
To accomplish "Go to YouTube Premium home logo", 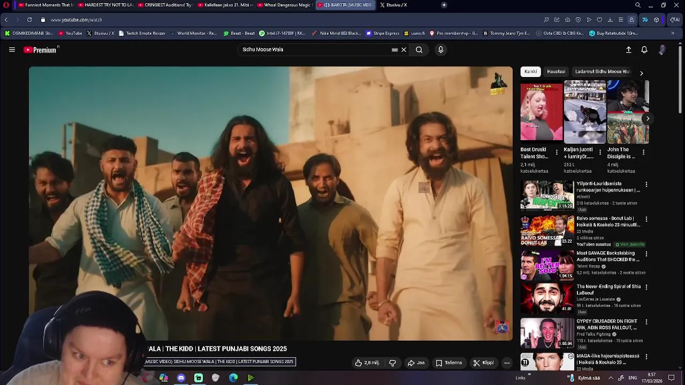I will pyautogui.click(x=41, y=50).
